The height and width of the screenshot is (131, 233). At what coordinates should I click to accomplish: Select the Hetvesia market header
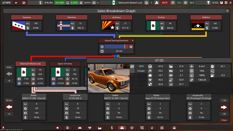[x=72, y=17]
